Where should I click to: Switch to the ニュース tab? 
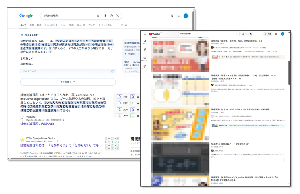[81, 25]
